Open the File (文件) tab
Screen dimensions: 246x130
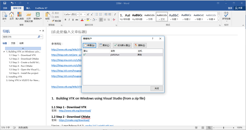[x=5, y=8]
